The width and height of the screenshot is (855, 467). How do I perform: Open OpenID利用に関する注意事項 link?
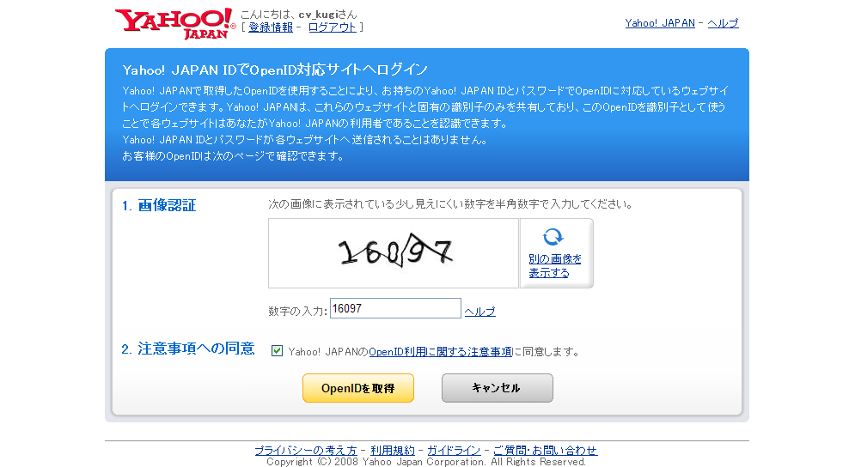pos(441,352)
